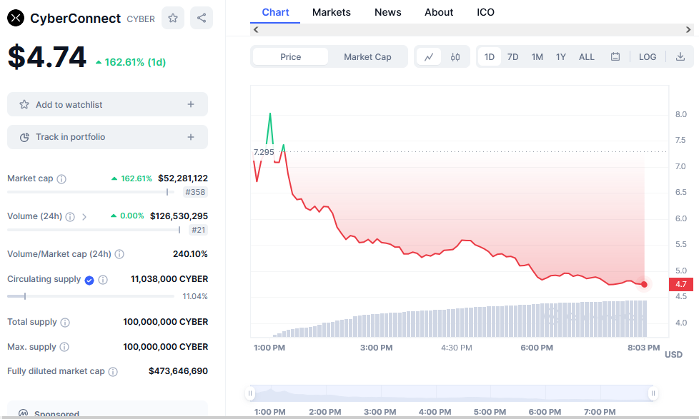Show info for Market cap

tap(61, 179)
